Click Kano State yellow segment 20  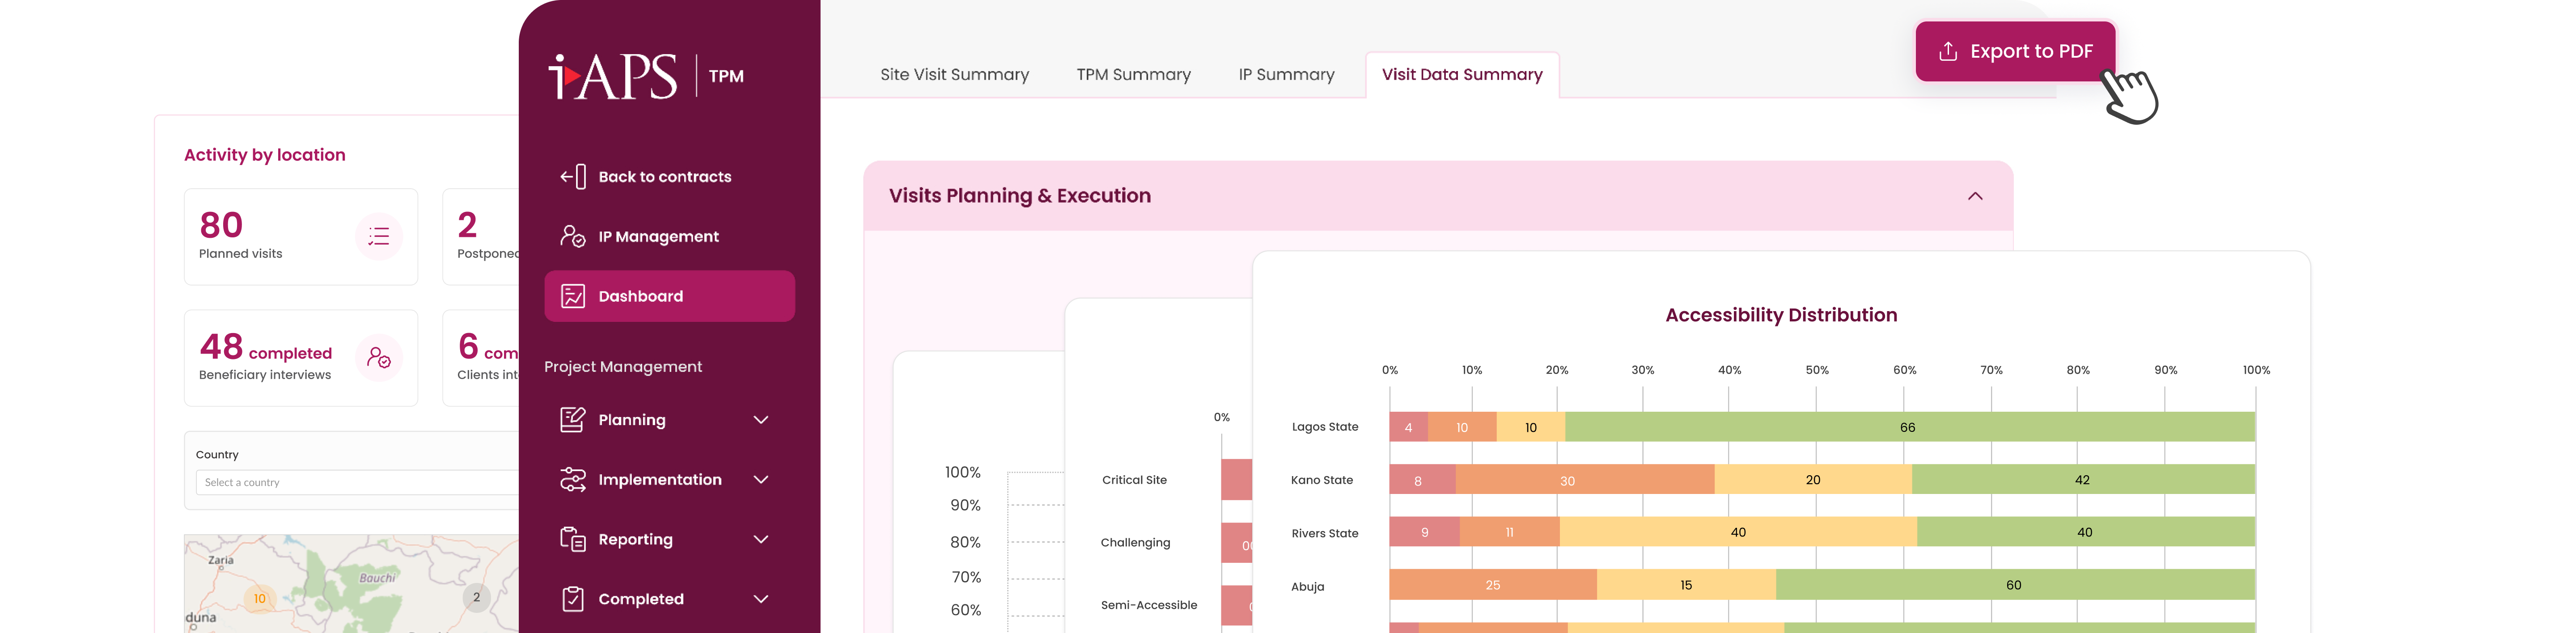coord(1813,480)
